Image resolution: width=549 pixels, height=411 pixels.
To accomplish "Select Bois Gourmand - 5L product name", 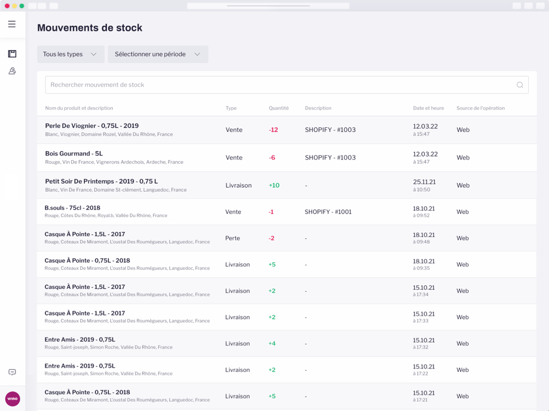I will pos(74,153).
